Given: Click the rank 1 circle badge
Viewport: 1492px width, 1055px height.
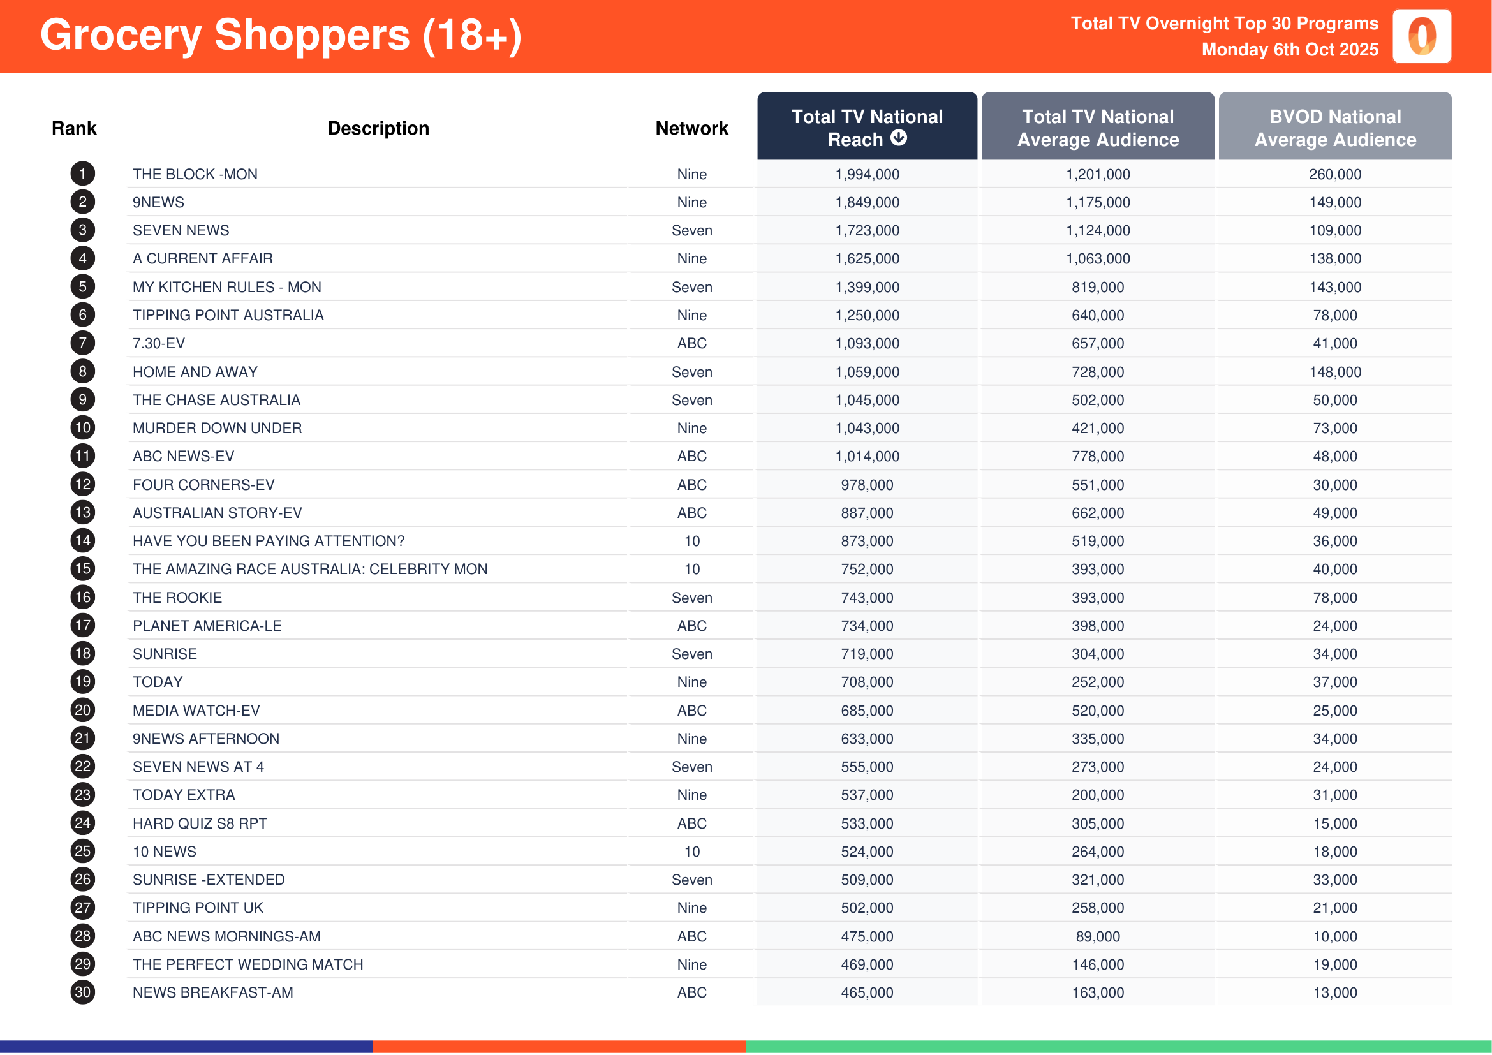Looking at the screenshot, I should [82, 174].
